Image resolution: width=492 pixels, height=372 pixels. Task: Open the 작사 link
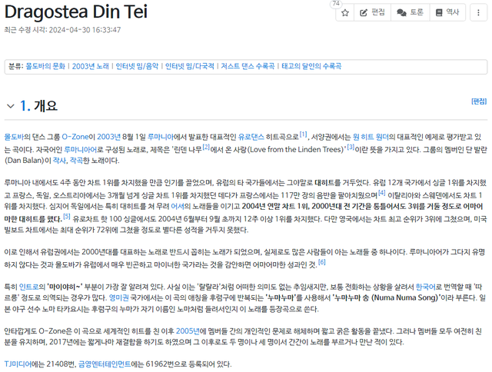point(59,161)
